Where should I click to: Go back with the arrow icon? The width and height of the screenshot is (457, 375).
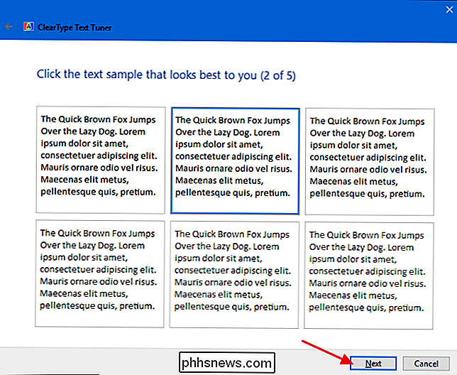pyautogui.click(x=9, y=27)
